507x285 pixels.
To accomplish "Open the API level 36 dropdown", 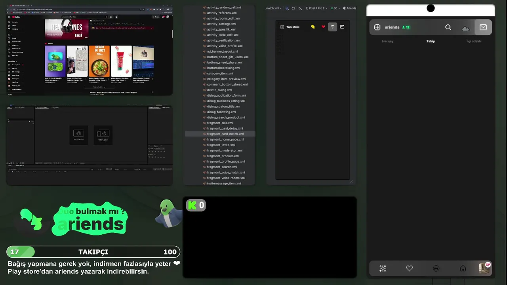I will coord(335,8).
